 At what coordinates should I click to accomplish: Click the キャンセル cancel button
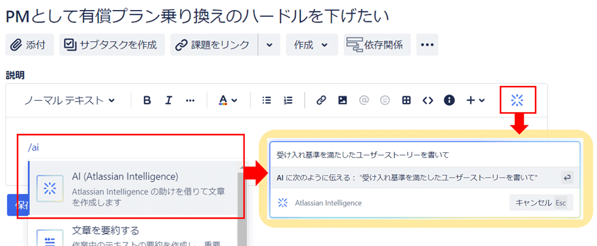coord(541,202)
